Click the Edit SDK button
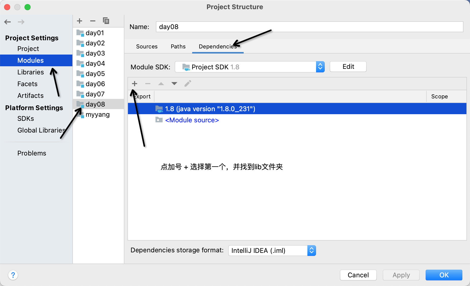 (348, 67)
